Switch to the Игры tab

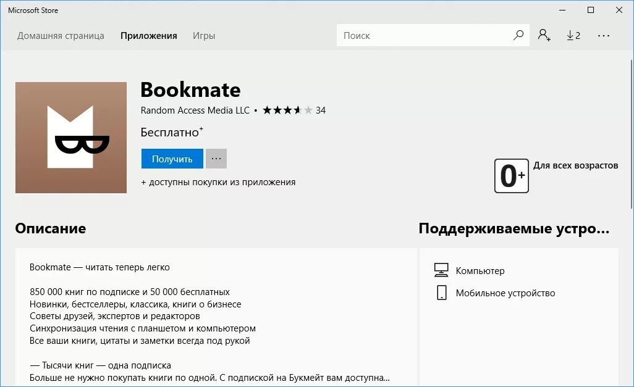(204, 36)
